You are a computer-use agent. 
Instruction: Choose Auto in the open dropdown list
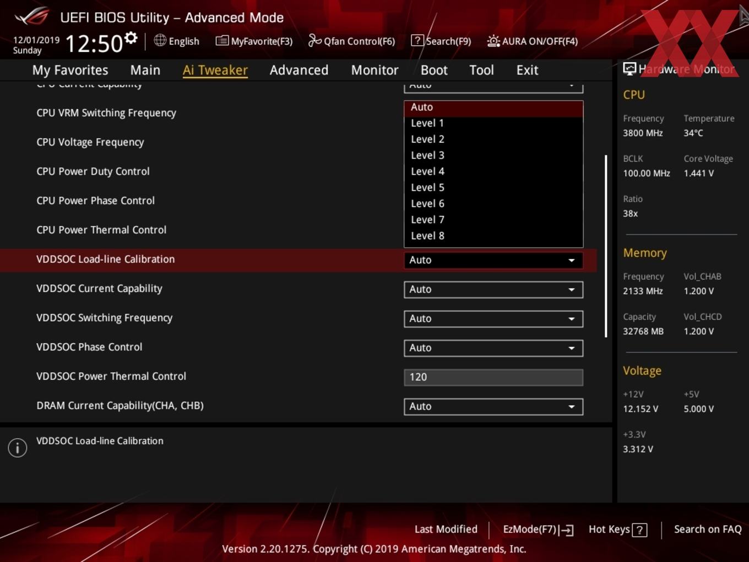(493, 107)
